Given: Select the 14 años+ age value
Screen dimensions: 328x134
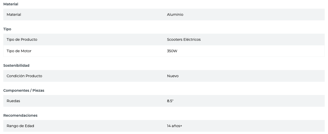Looking at the screenshot, I should click(x=174, y=126).
